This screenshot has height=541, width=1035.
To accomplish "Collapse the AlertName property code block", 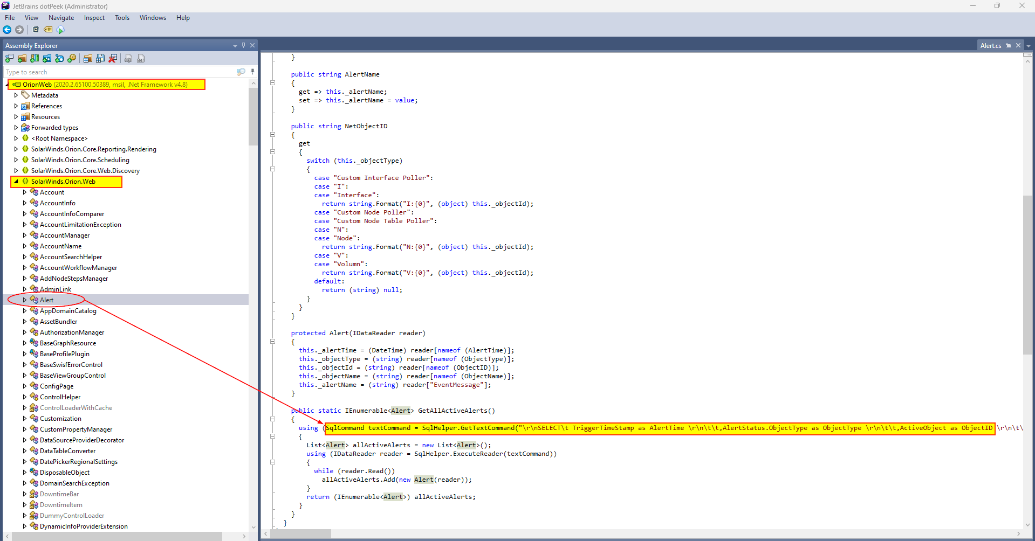I will [272, 83].
